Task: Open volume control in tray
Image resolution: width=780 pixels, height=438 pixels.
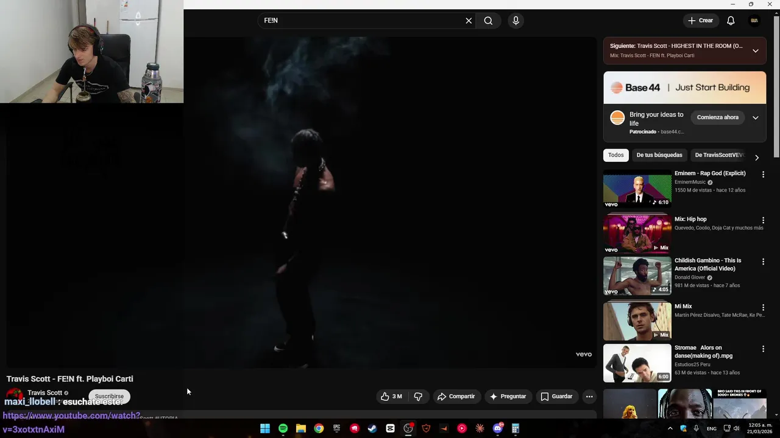Action: click(x=738, y=428)
